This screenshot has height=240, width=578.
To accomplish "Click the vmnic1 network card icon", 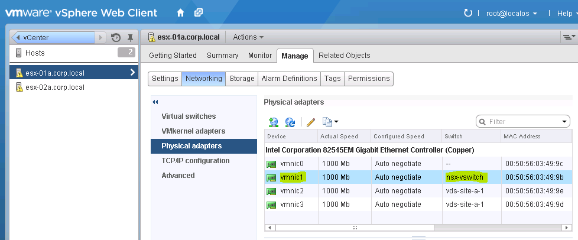I will 271,178.
